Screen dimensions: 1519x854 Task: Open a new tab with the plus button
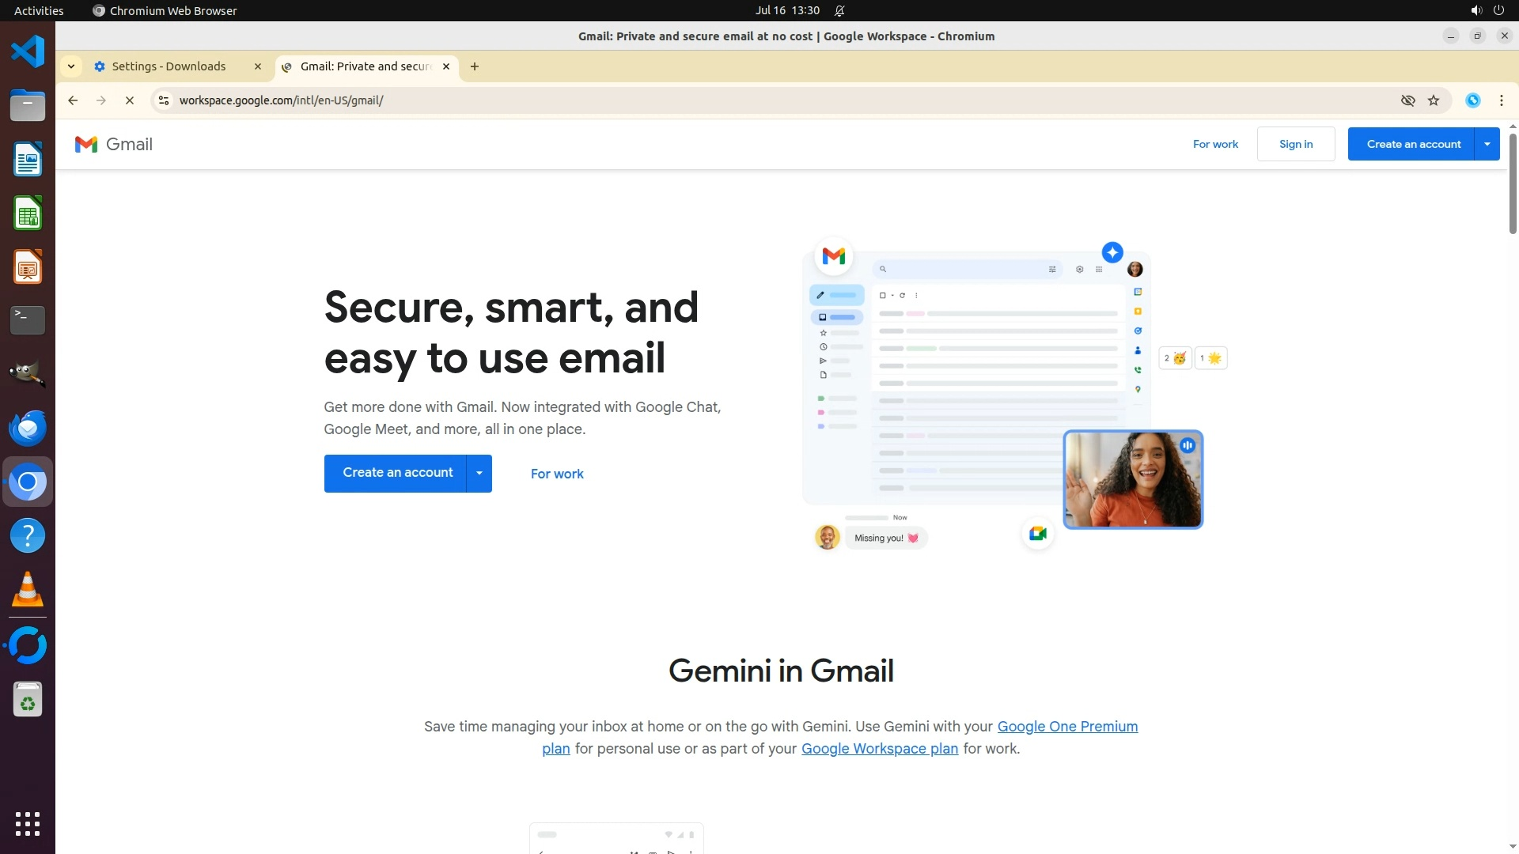pos(475,66)
